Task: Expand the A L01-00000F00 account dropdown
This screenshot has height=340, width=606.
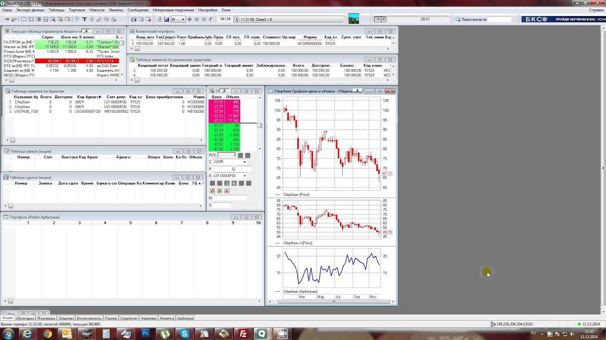Action: coord(245,176)
